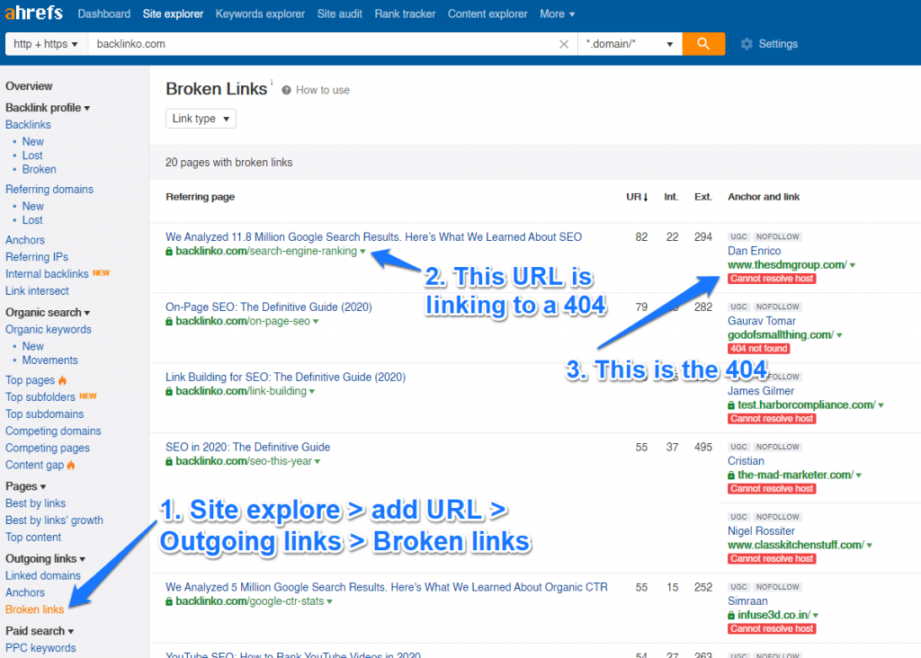Viewport: 921px width, 658px height.
Task: Expand caret next to backlinko.com/on-page-seo
Action: click(x=316, y=322)
